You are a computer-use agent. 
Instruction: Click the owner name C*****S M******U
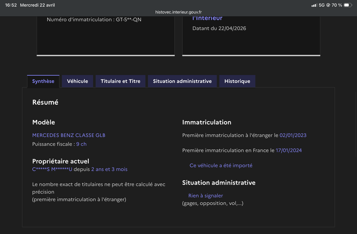tap(52, 169)
